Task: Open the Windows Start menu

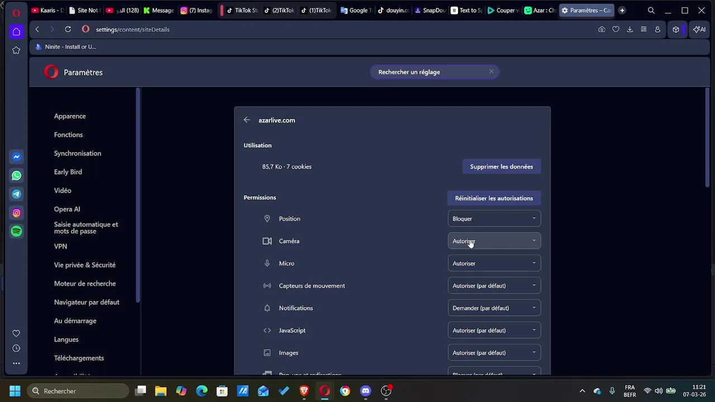Action: click(15, 391)
